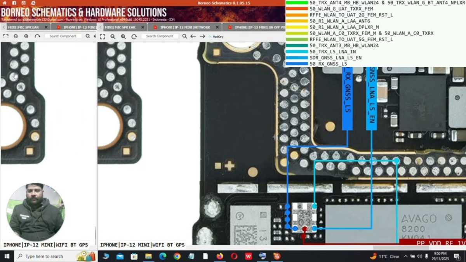Open Opera from the taskbar
This screenshot has width=466, height=262.
[234, 256]
